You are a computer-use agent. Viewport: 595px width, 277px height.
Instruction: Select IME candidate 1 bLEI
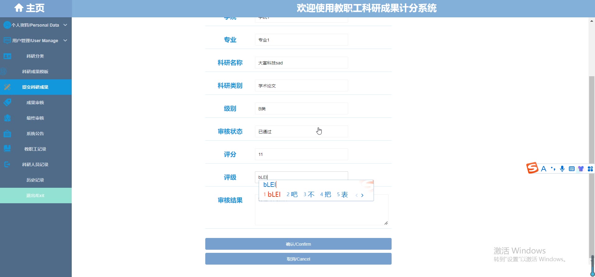click(272, 195)
